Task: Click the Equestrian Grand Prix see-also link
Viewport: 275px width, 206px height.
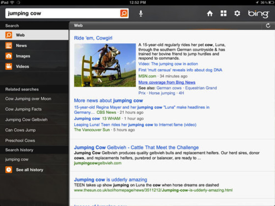Action: click(x=201, y=88)
